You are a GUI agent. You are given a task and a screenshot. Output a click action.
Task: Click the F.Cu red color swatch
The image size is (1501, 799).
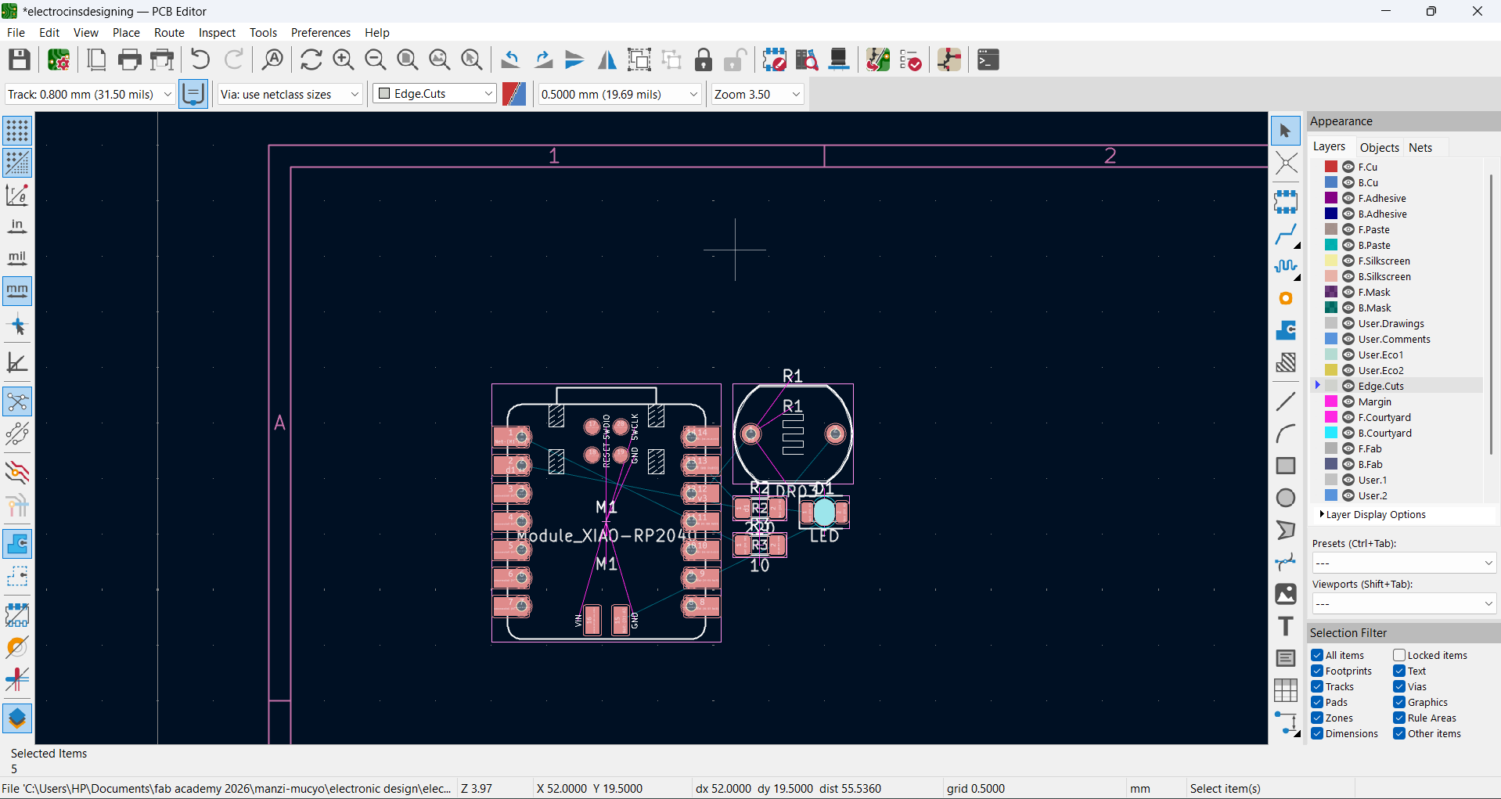1331,167
